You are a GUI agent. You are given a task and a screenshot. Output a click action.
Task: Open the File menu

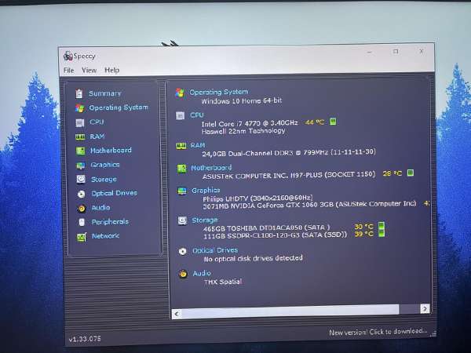point(69,71)
